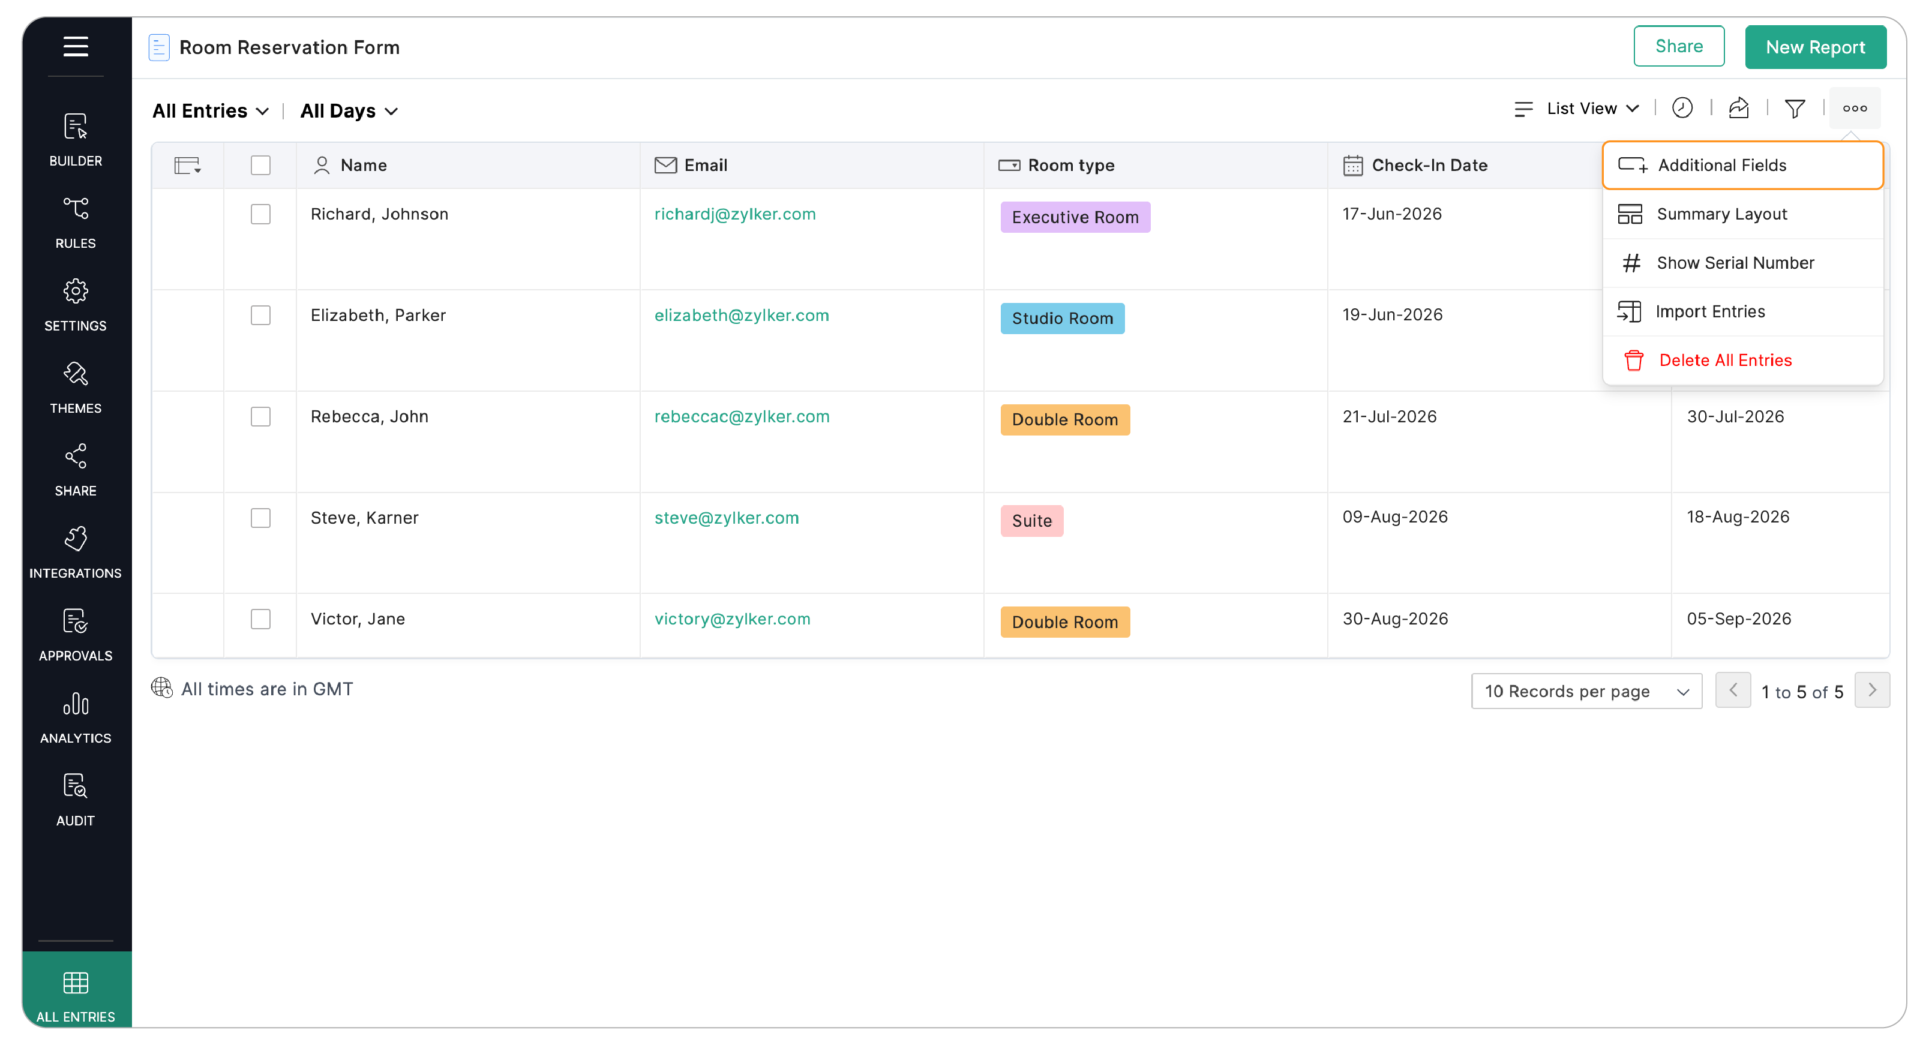Go to the next page arrow
This screenshot has height=1045, width=1929.
(1872, 690)
